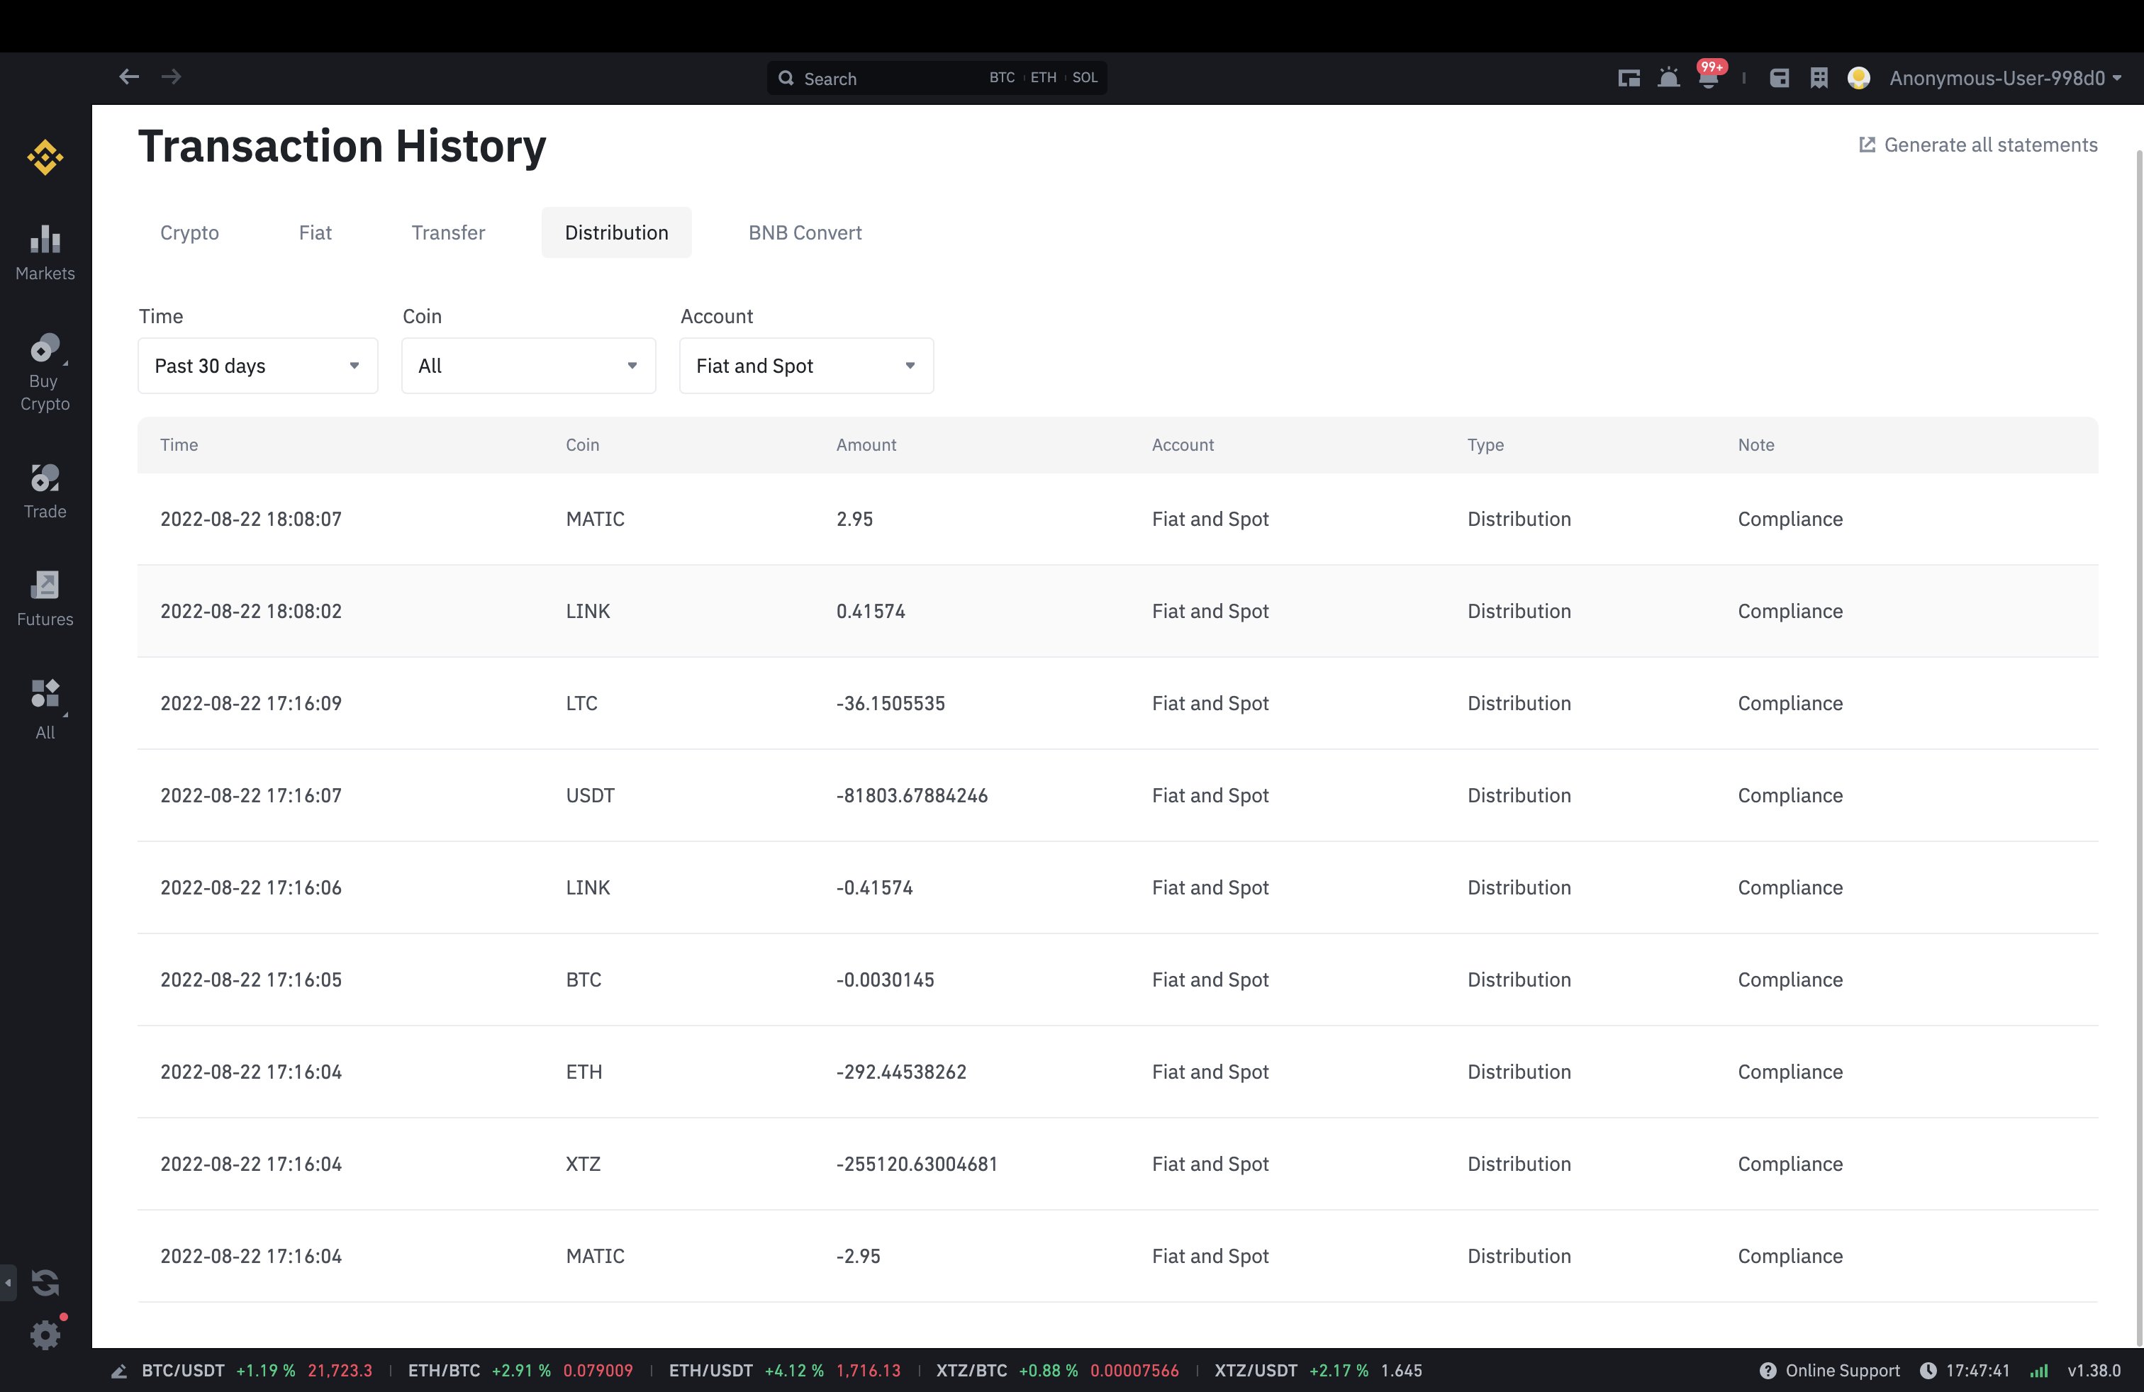Viewport: 2144px width, 1392px height.
Task: Open notifications bell with 99+ badge
Action: tap(1708, 79)
